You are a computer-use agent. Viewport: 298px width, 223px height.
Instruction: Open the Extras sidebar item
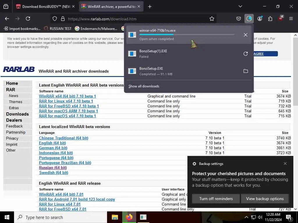click(14, 108)
